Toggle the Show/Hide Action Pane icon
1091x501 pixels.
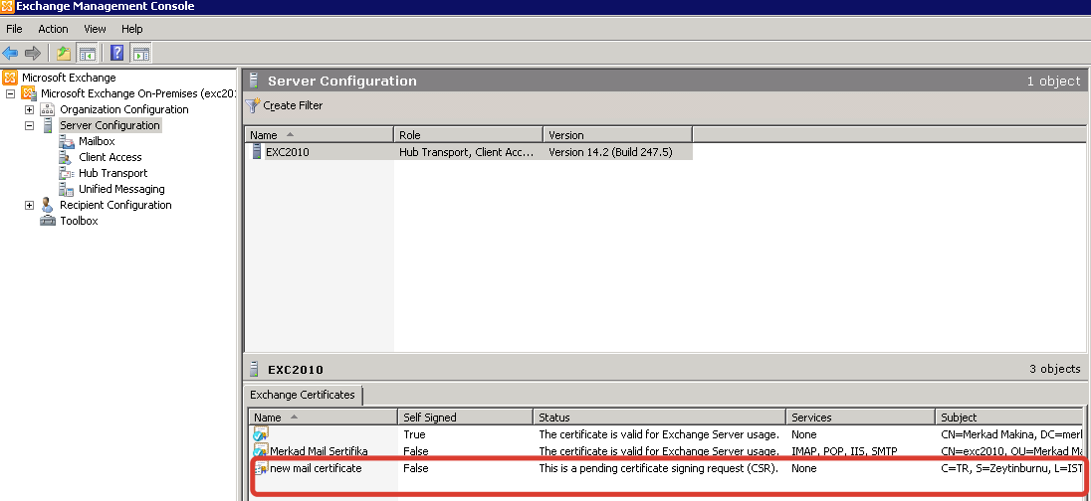139,53
